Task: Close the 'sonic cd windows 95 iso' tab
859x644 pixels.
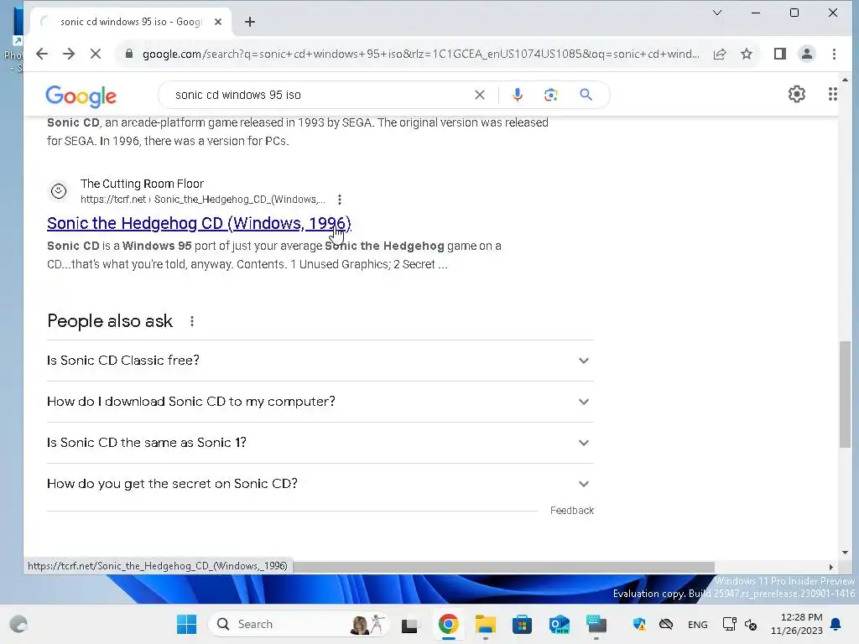Action: [x=218, y=22]
